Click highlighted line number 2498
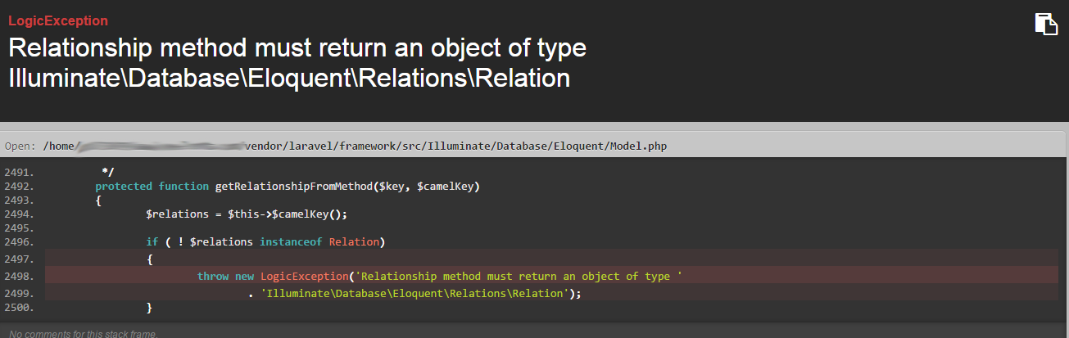Viewport: 1069px width, 338px height. click(x=19, y=277)
